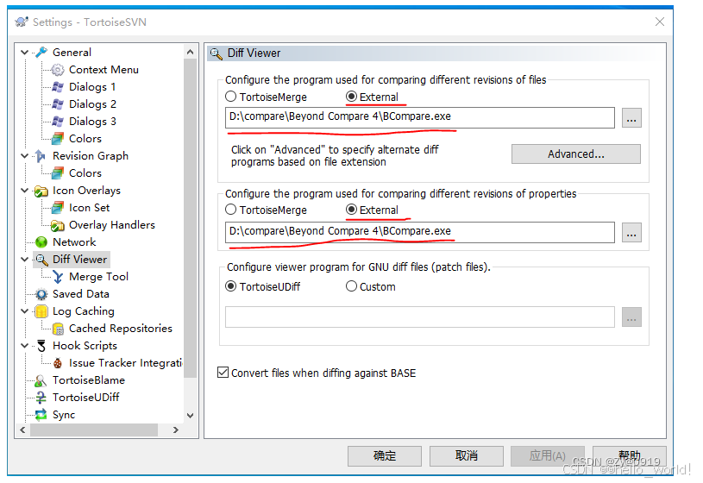The image size is (703, 483).
Task: Select Custom viewer for patch files
Action: coord(352,286)
